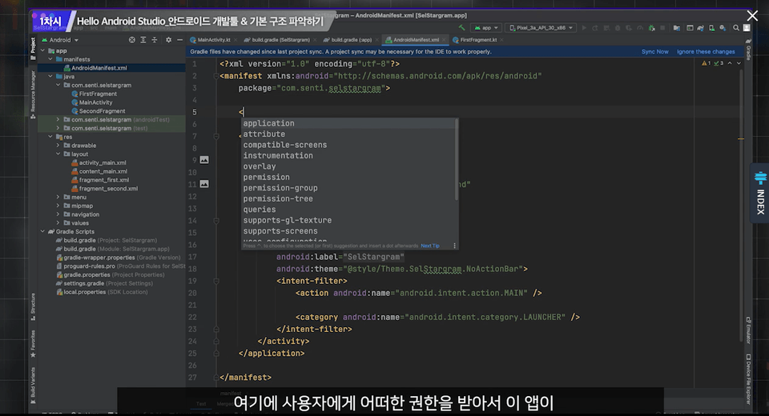Click the autocomplete popup scrollbar

tap(457, 160)
